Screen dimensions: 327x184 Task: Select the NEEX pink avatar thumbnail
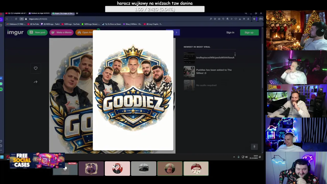(x=117, y=168)
